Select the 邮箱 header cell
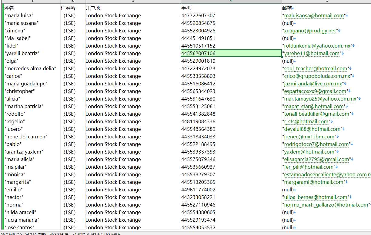371x235 pixels. pyautogui.click(x=287, y=8)
